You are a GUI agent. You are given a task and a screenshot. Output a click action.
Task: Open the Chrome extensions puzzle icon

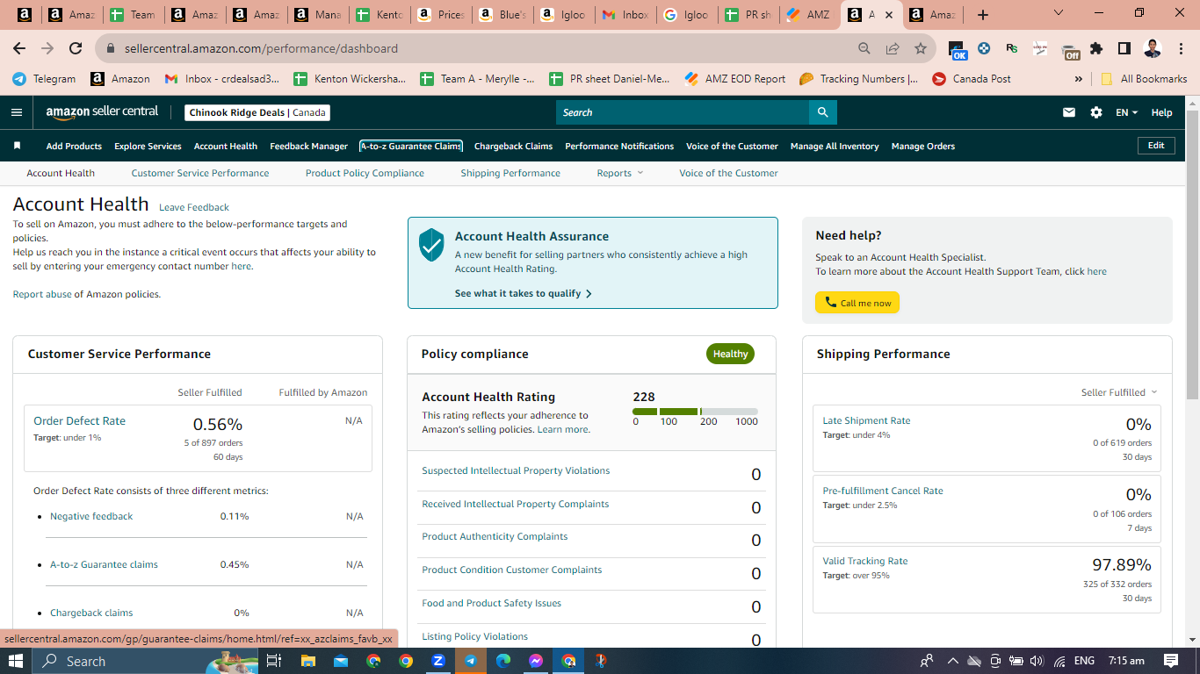1096,48
